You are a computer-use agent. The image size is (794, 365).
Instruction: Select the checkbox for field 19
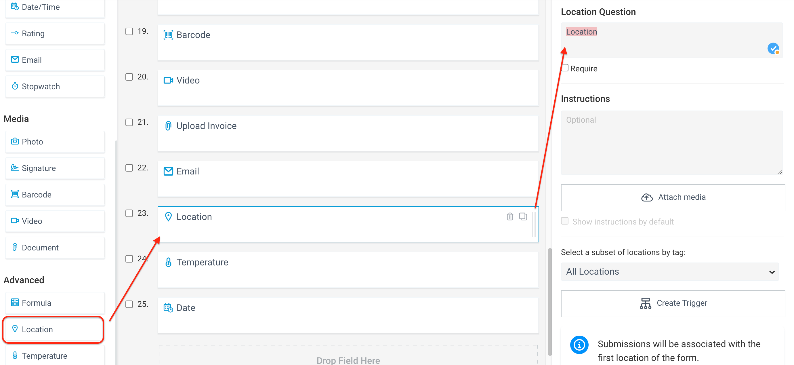click(x=129, y=31)
